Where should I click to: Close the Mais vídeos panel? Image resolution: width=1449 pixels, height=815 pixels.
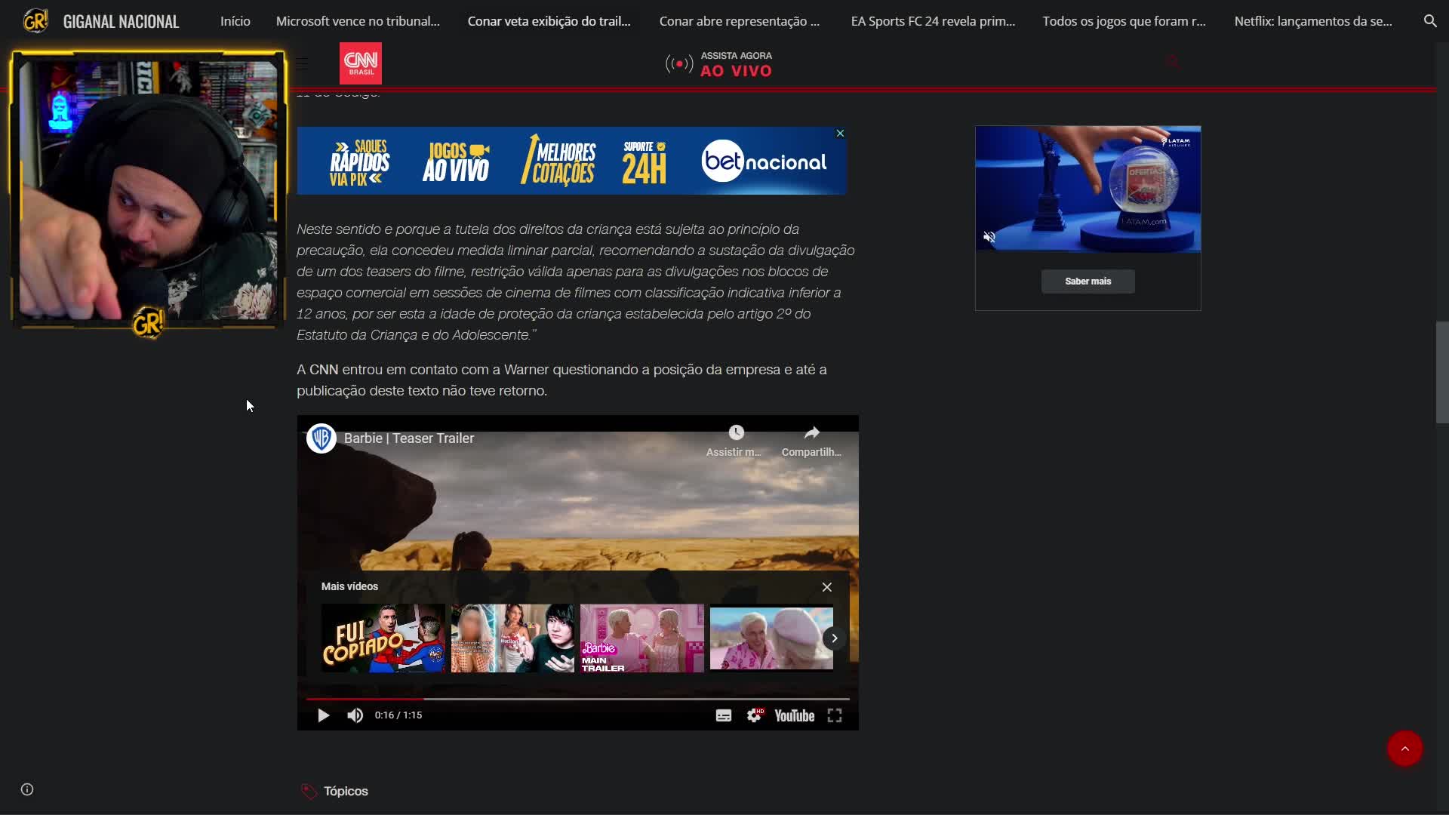827,587
